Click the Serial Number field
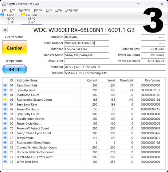 click(86, 43)
